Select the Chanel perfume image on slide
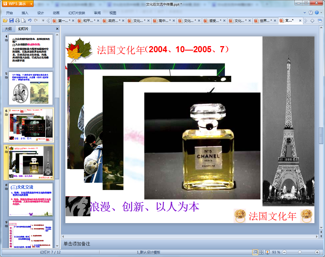The image size is (325, 257). pyautogui.click(x=202, y=146)
